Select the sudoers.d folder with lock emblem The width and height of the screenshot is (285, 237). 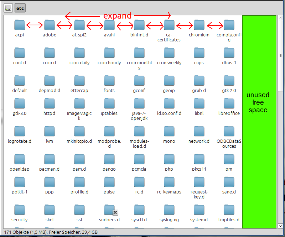109,210
